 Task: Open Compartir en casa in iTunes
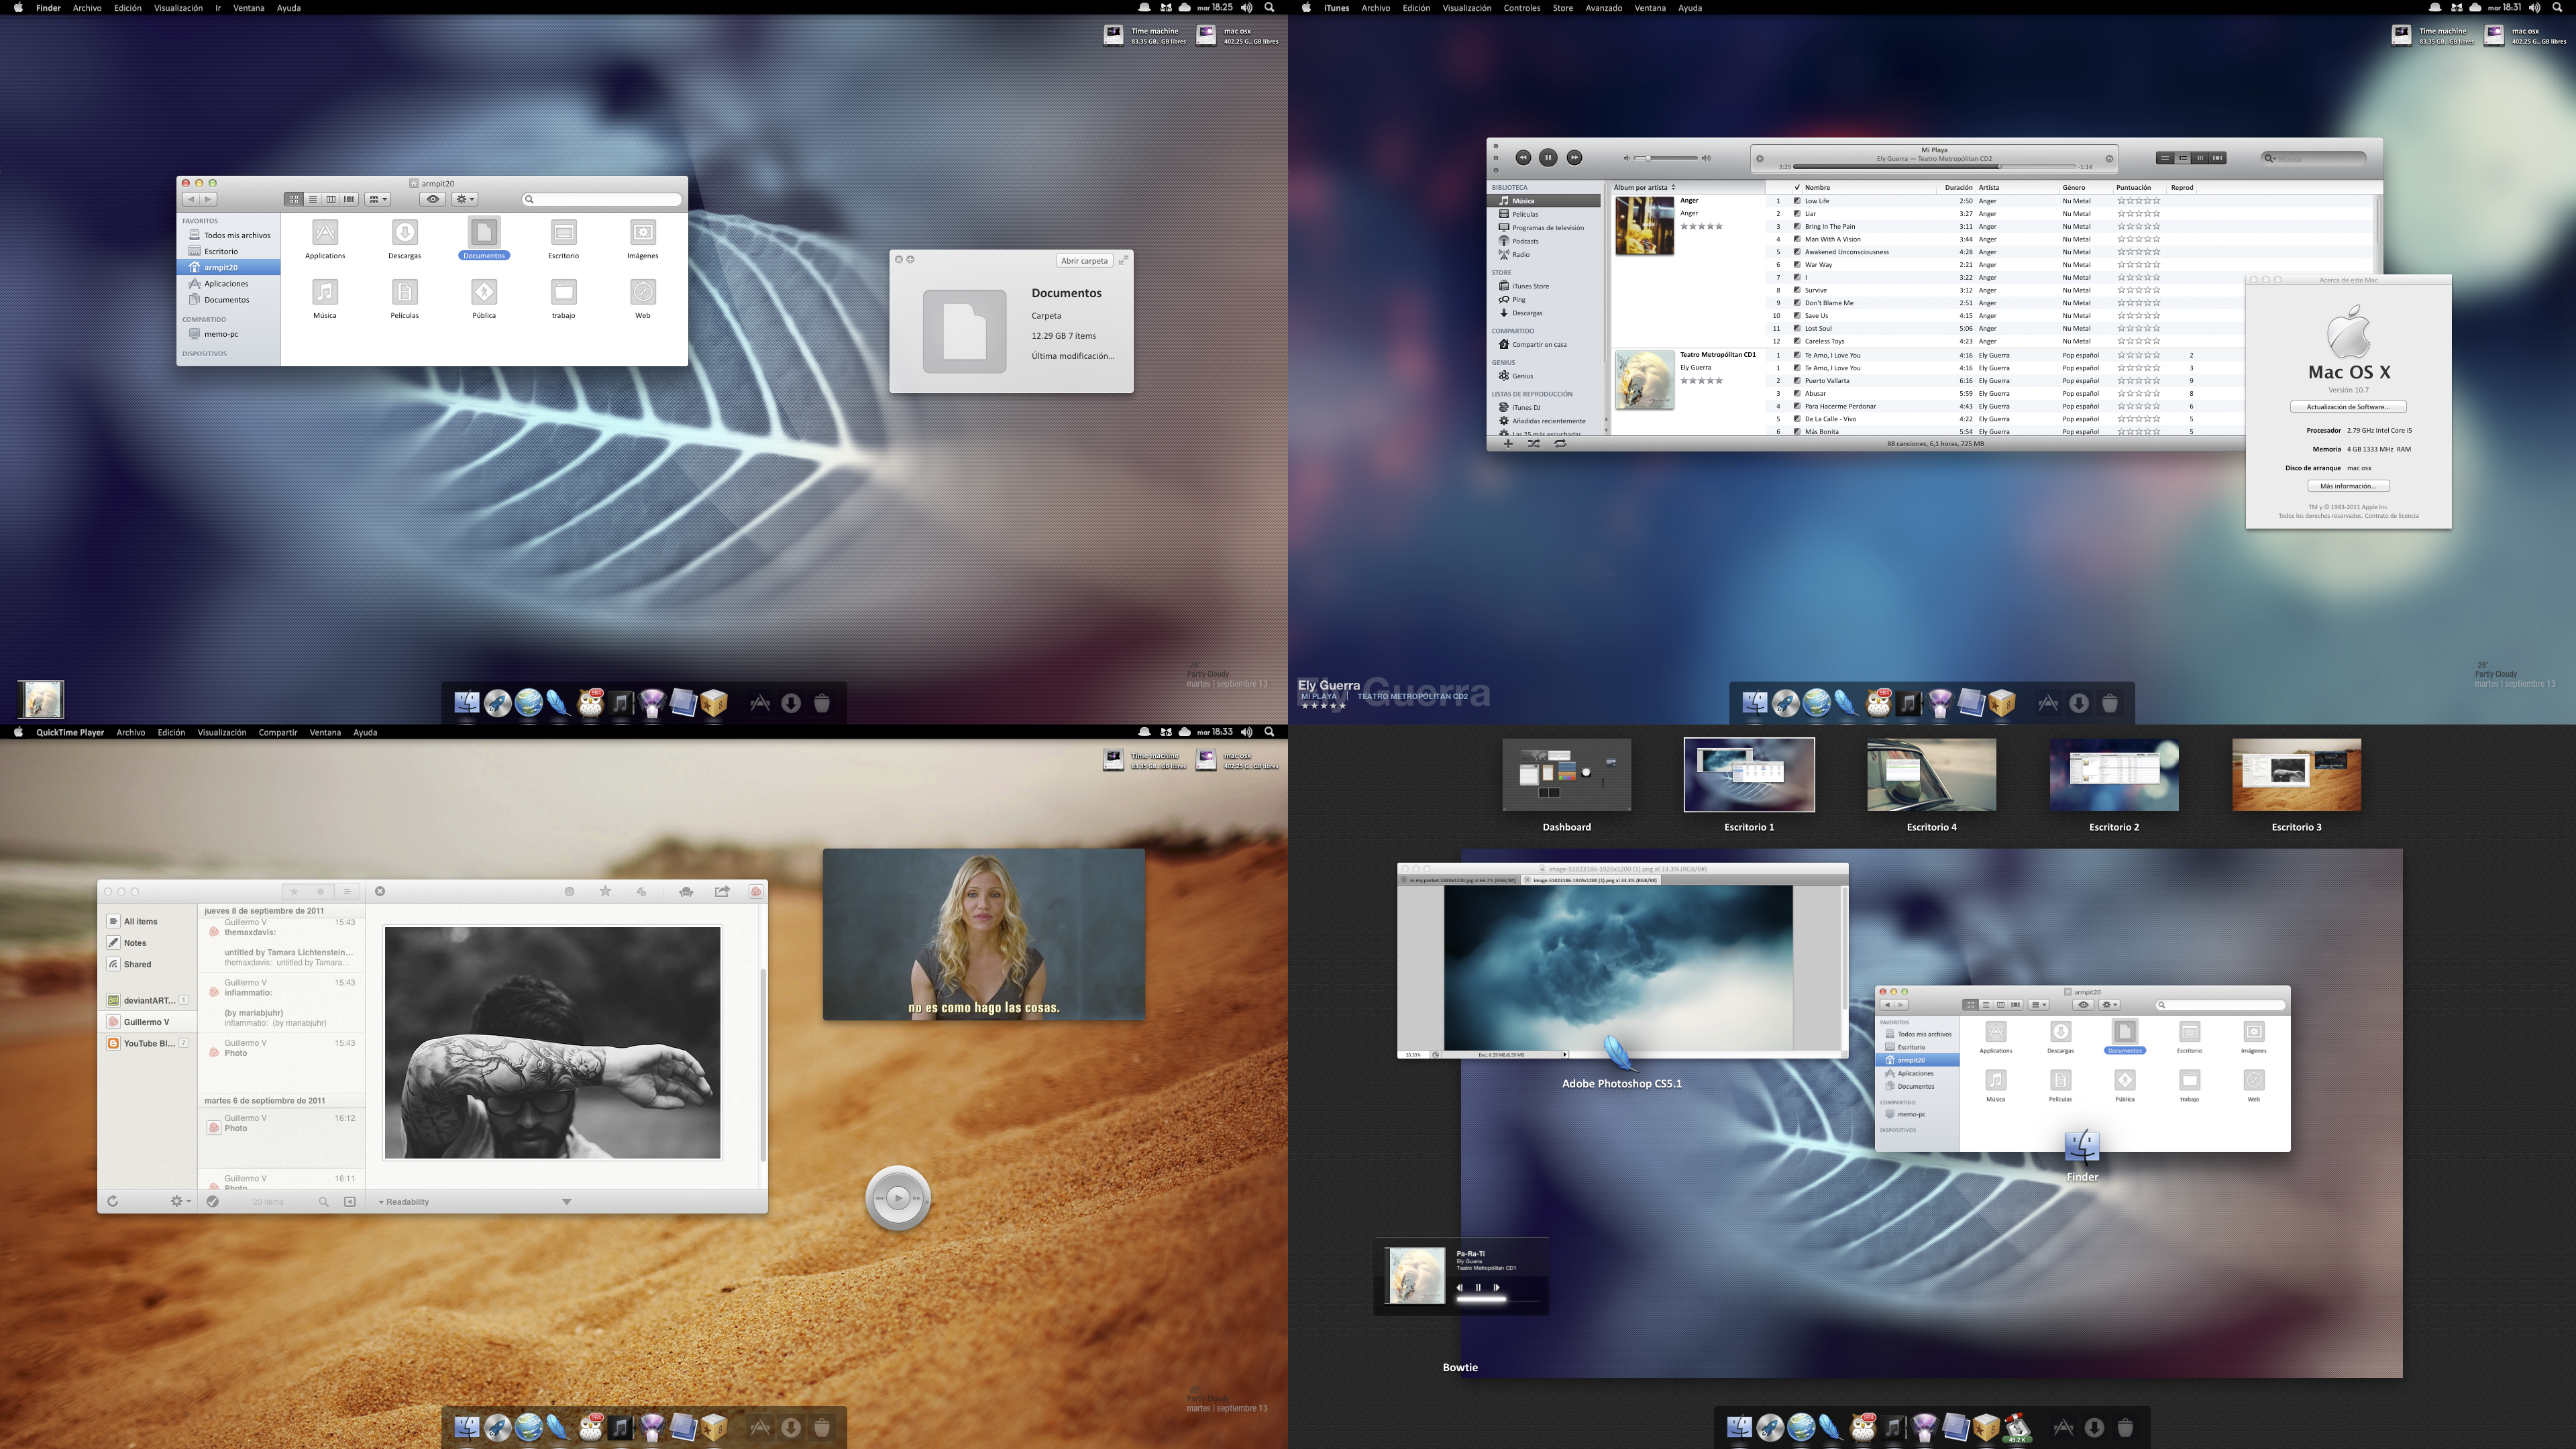(x=1544, y=345)
